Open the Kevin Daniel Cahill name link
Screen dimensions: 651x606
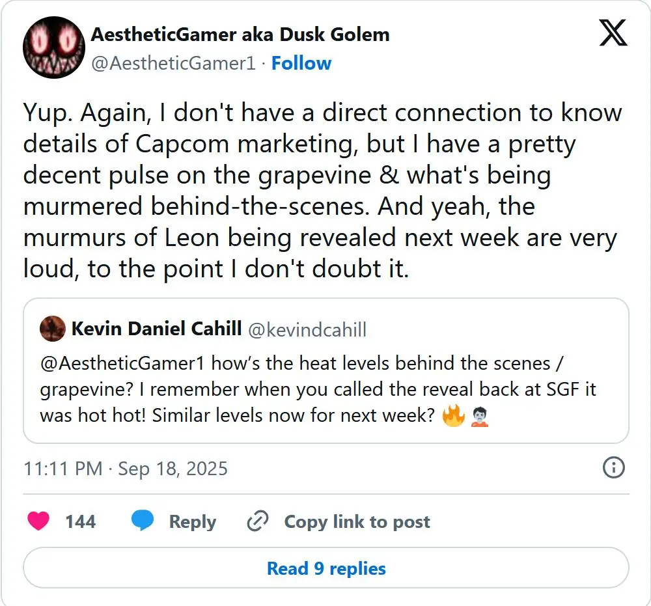pos(157,329)
